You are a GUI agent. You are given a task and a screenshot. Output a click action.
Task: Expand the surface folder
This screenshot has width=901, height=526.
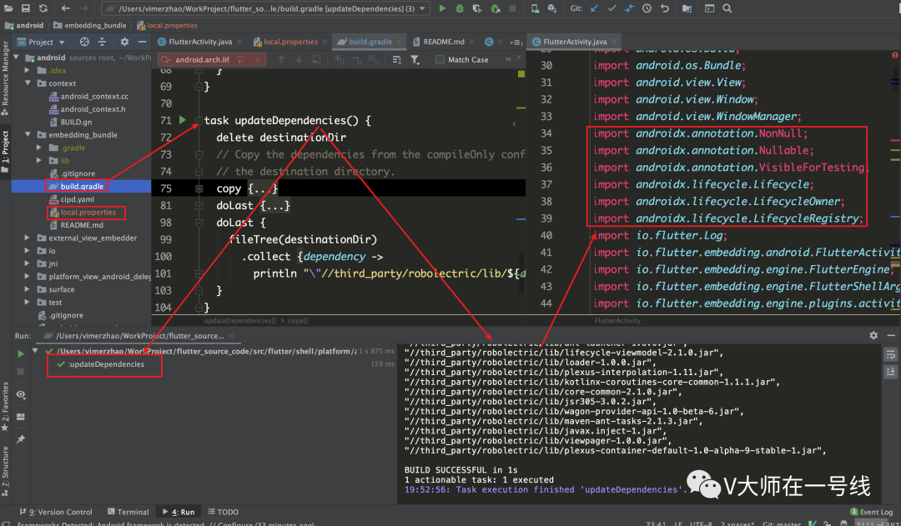pos(27,288)
